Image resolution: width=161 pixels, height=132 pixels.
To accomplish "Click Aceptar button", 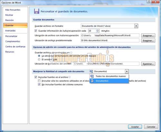I will 135,127.
